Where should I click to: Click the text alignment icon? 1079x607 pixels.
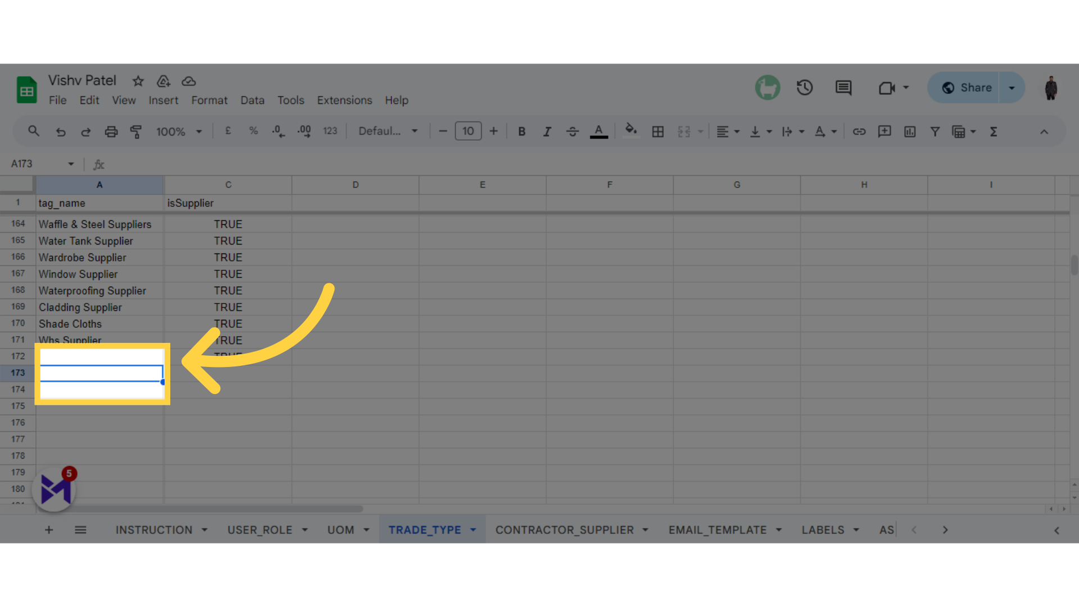point(723,132)
